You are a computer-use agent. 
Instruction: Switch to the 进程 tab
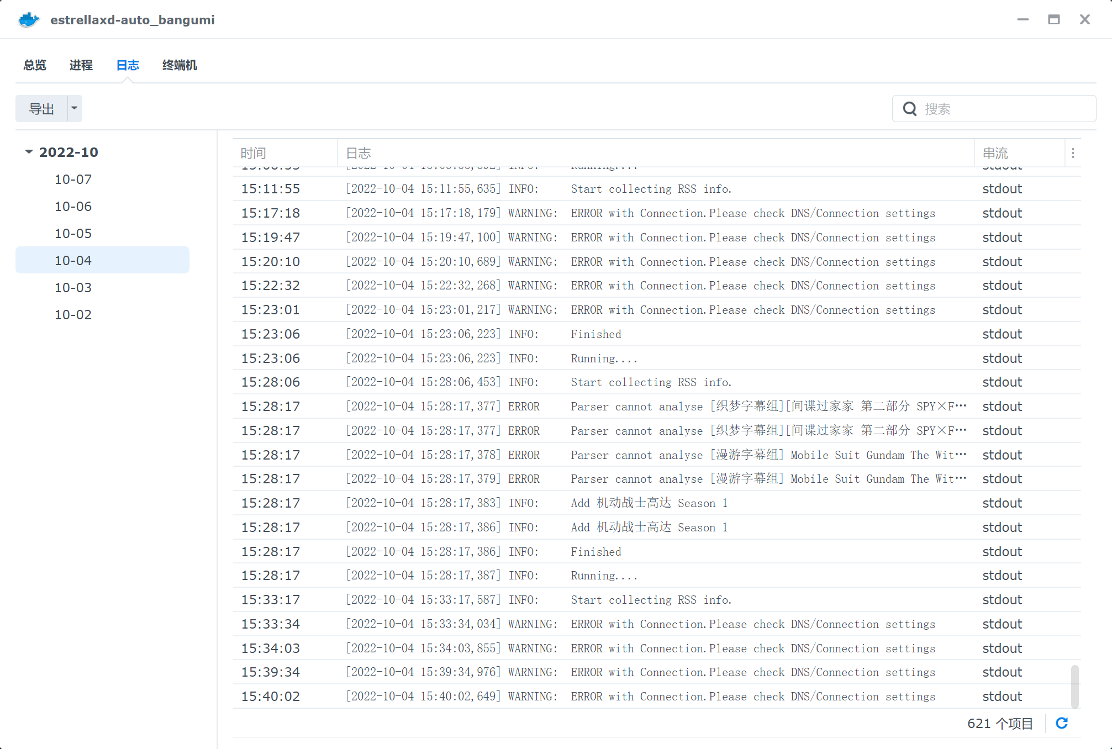coord(81,65)
